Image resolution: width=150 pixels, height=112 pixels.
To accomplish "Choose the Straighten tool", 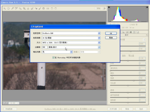I will click(x=28, y=9).
